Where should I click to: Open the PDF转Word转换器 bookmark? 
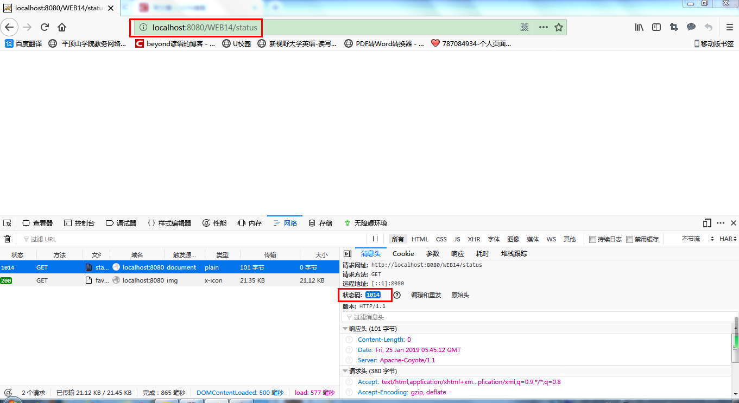pyautogui.click(x=384, y=43)
